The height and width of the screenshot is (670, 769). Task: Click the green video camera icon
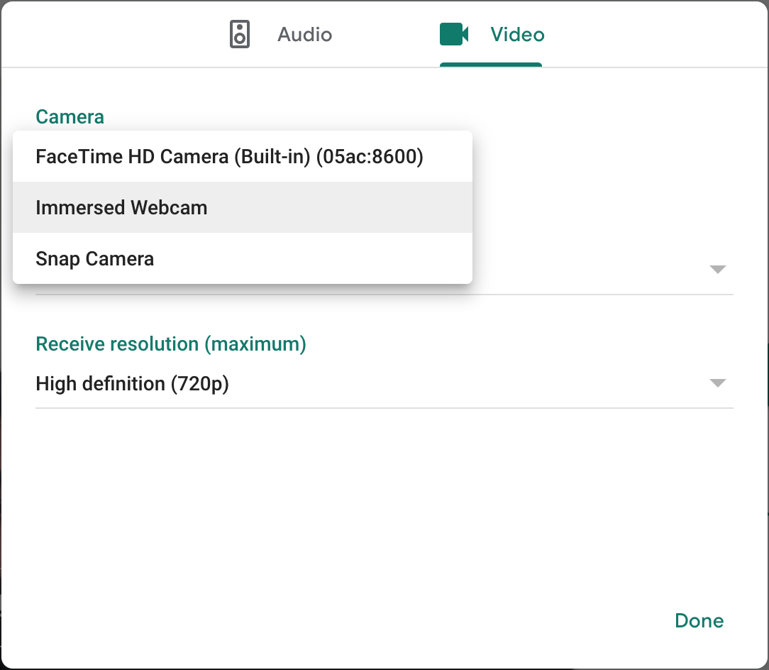pyautogui.click(x=454, y=34)
